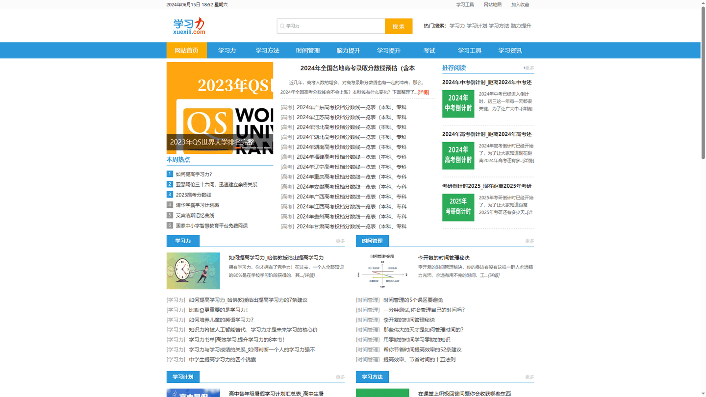Open 时间管理的5个误区要避免 article

click(413, 300)
